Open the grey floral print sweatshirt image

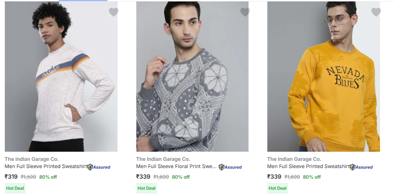[192, 77]
